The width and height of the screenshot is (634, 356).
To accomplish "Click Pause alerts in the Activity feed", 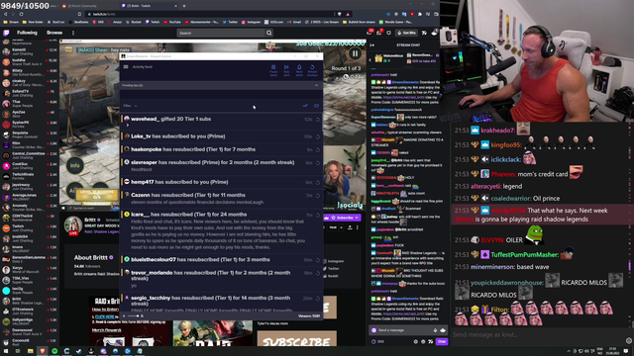I will 273,70.
